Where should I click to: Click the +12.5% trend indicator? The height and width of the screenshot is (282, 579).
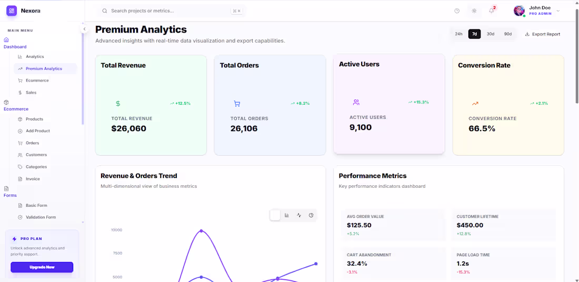(x=180, y=103)
